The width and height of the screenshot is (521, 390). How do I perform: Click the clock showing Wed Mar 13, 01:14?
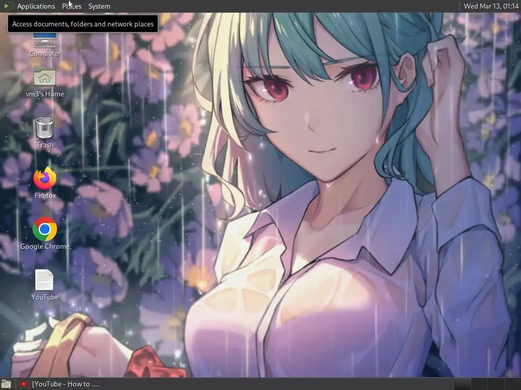491,6
